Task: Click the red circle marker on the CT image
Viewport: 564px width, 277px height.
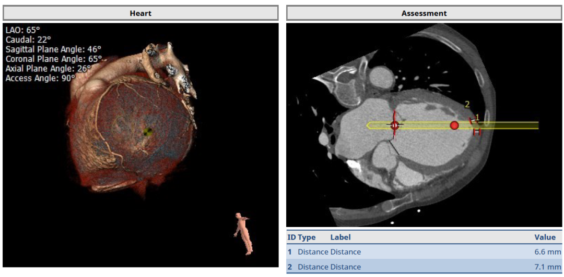Action: point(454,125)
